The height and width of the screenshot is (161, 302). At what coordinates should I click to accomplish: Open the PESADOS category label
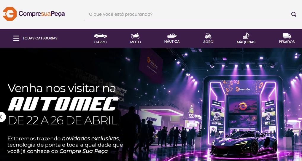(x=287, y=42)
